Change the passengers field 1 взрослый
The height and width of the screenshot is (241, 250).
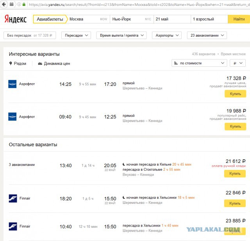[209, 19]
